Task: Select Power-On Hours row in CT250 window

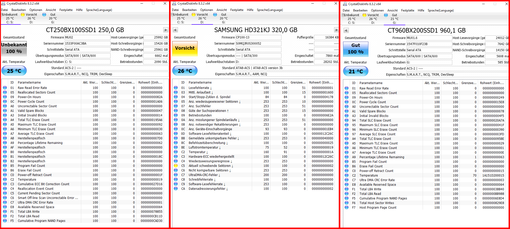Action: tap(83, 97)
